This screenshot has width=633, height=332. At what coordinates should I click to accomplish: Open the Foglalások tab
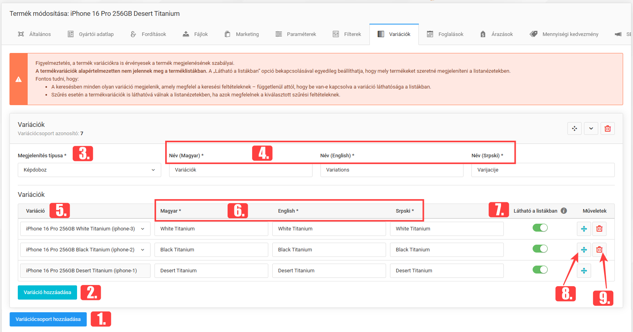(x=445, y=34)
